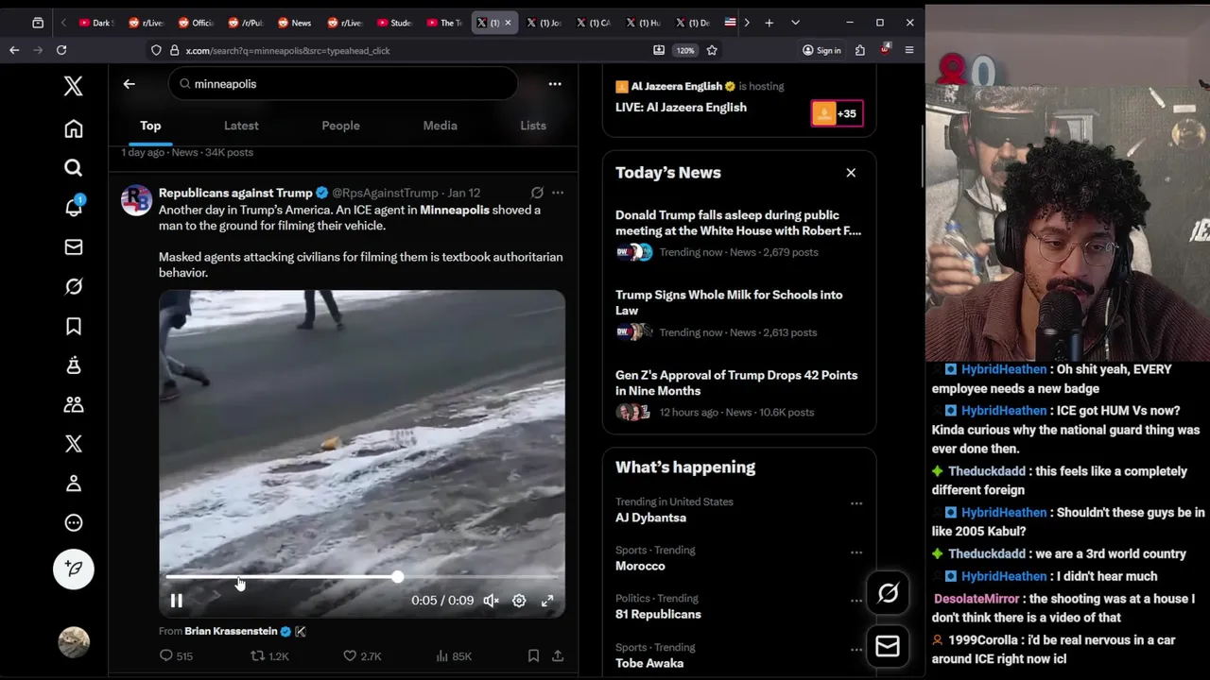Open video settings gear
The image size is (1210, 680).
(x=519, y=601)
